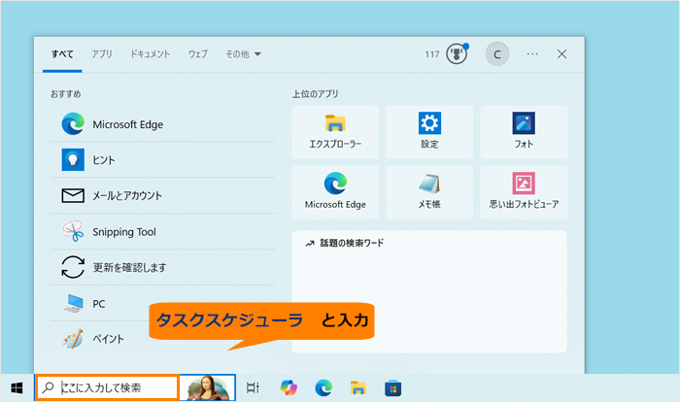Image resolution: width=680 pixels, height=402 pixels.
Task: Switch to the ドキュメント tab
Action: tap(150, 54)
